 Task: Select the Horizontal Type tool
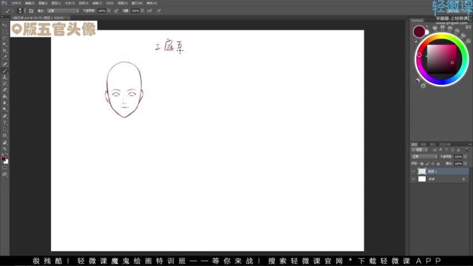pyautogui.click(x=4, y=123)
